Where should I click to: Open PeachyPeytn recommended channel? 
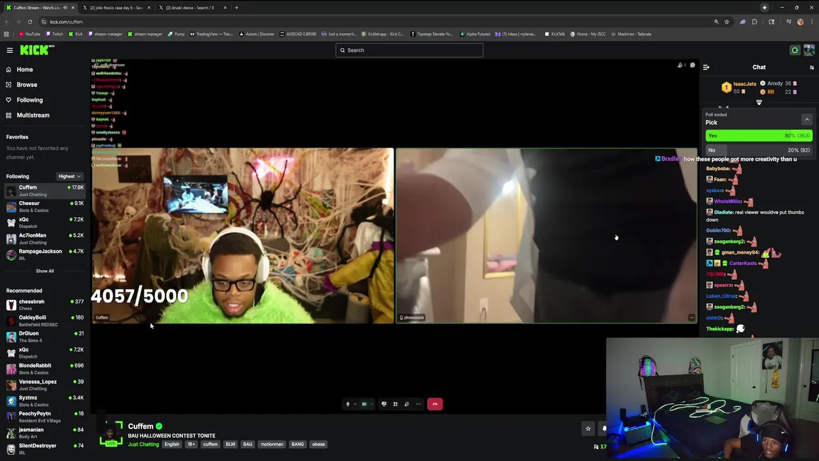click(45, 417)
